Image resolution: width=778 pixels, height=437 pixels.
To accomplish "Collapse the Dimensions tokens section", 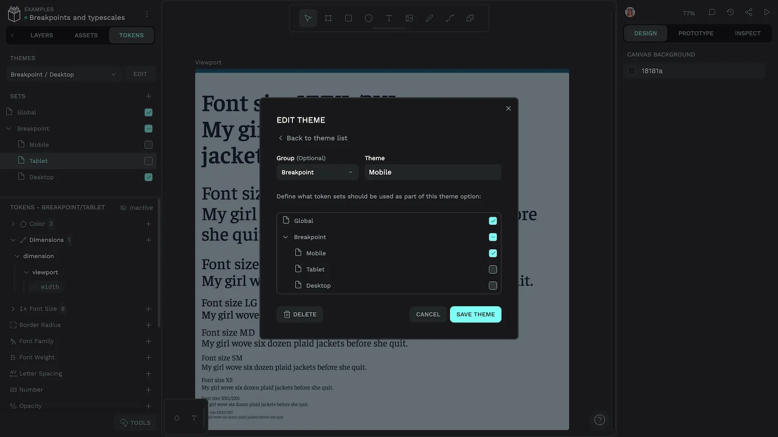I will [13, 240].
